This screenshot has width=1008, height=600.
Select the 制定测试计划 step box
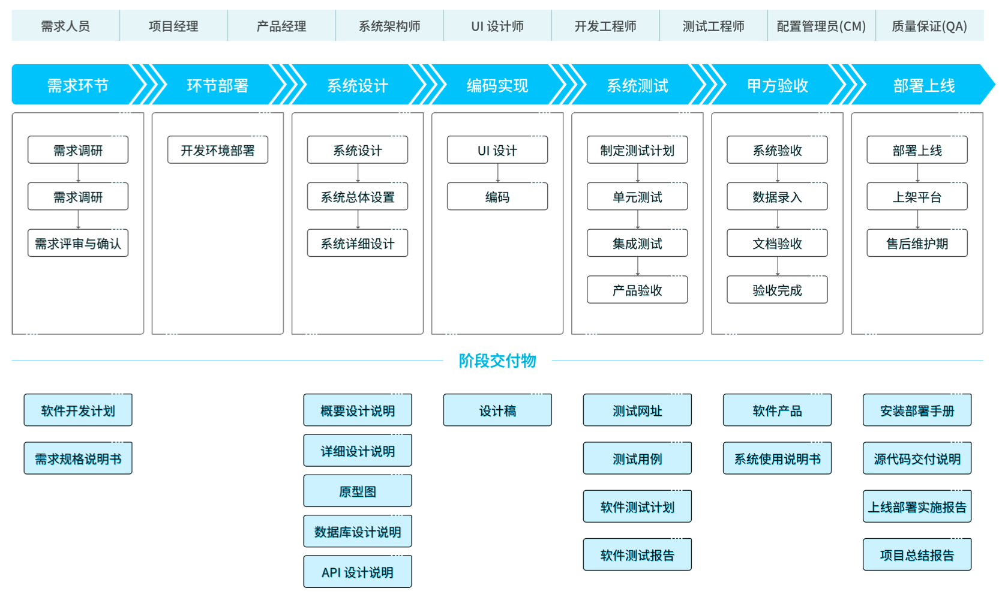[637, 150]
